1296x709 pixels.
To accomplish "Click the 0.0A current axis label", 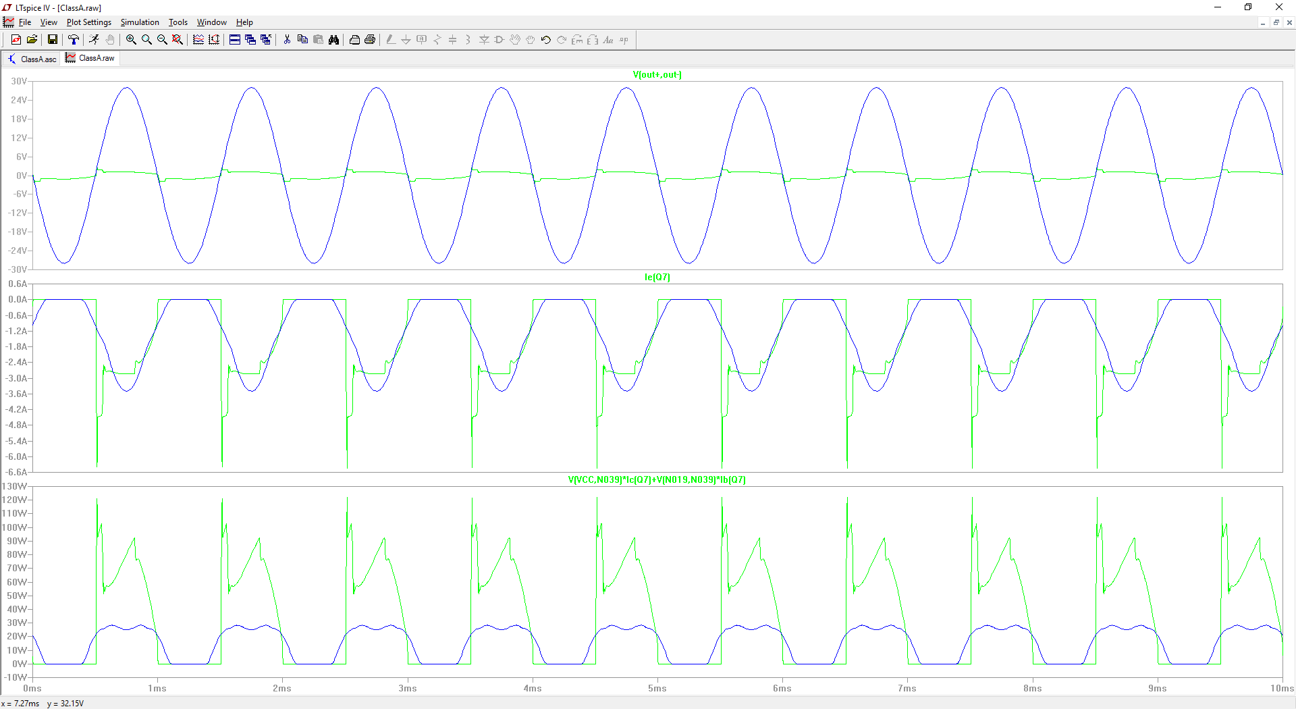I will [x=18, y=299].
